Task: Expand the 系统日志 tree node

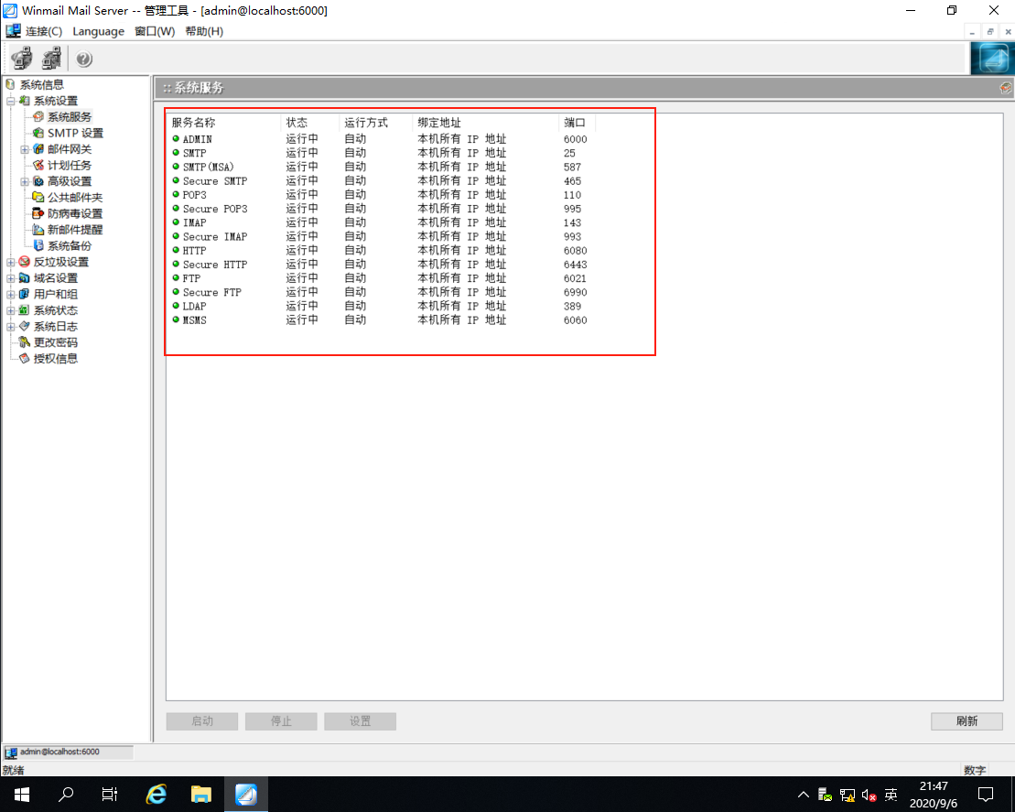Action: 10,327
